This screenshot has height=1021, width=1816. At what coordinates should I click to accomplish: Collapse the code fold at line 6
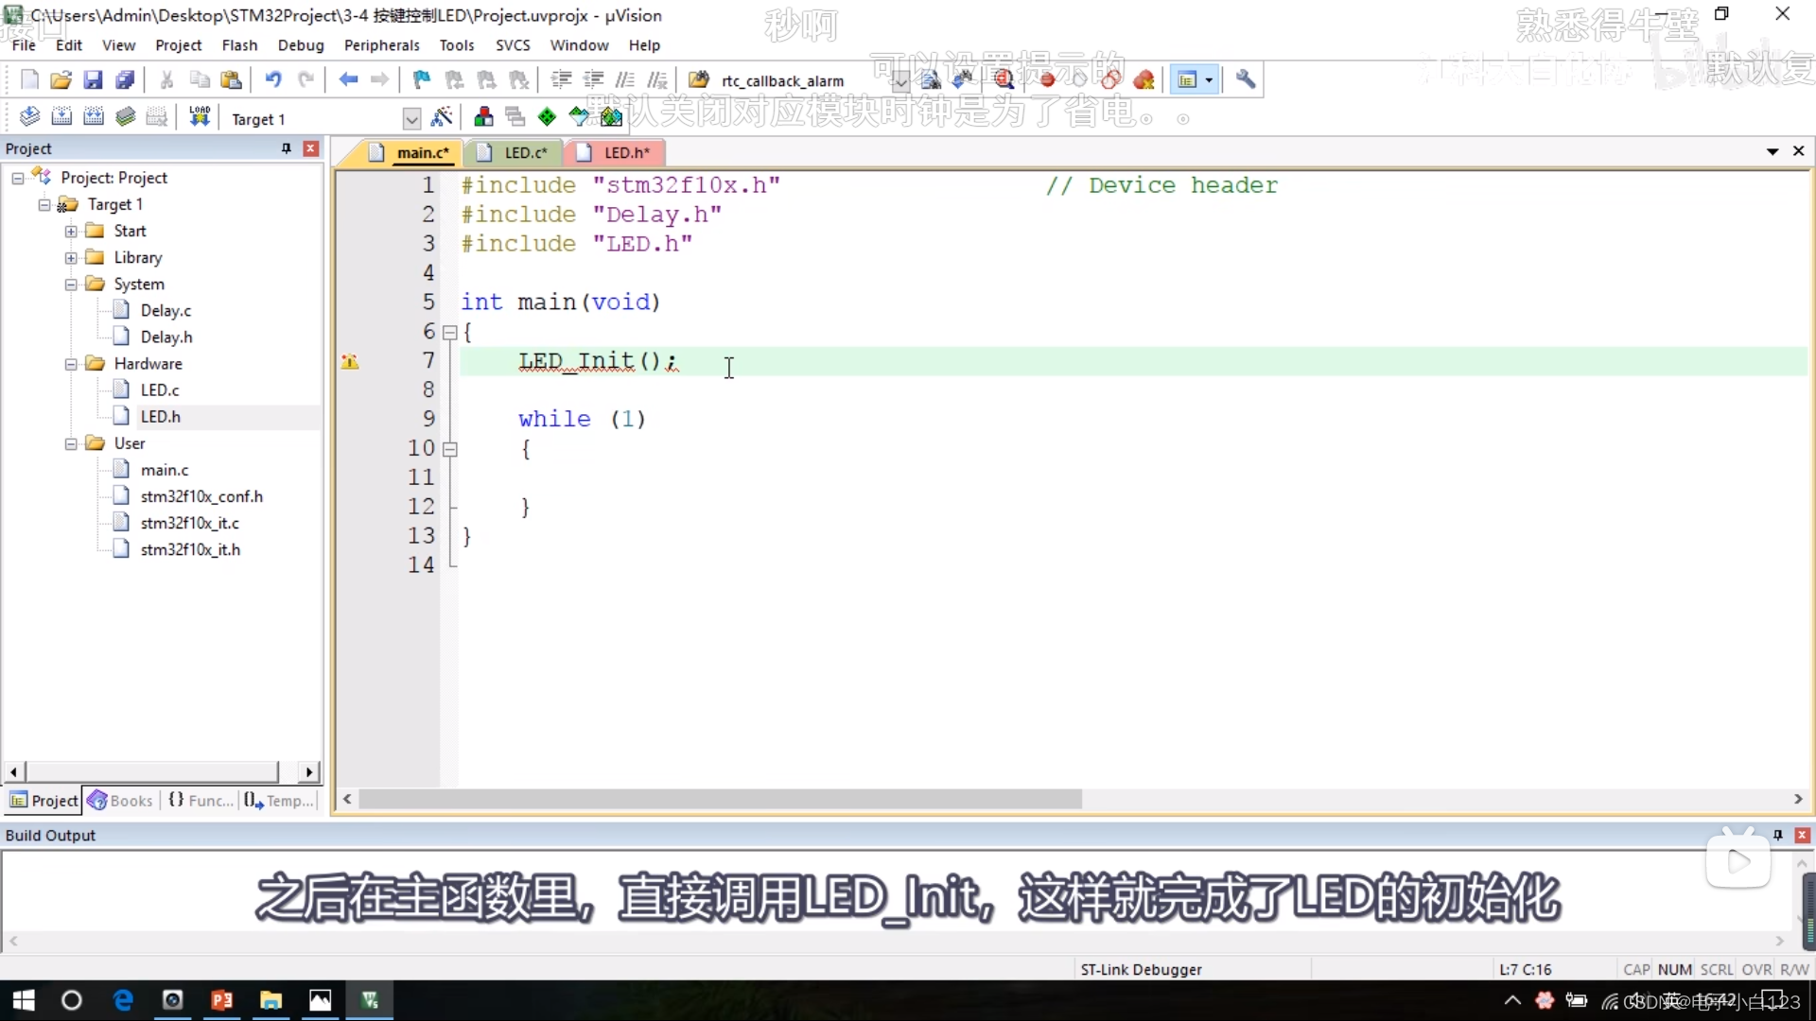pyautogui.click(x=450, y=332)
